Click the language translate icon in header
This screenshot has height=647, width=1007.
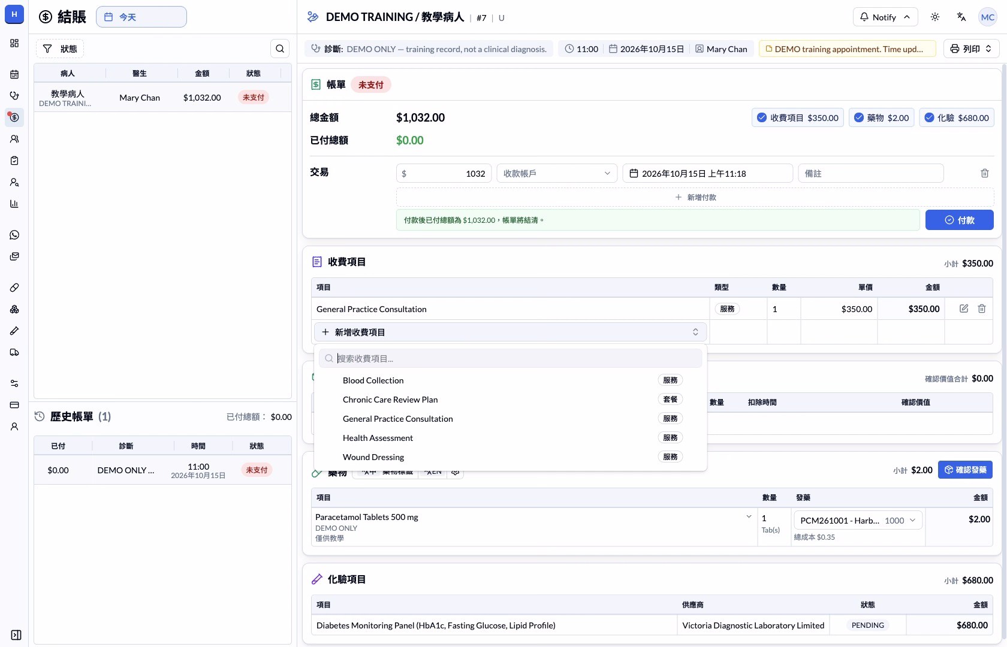click(x=961, y=17)
